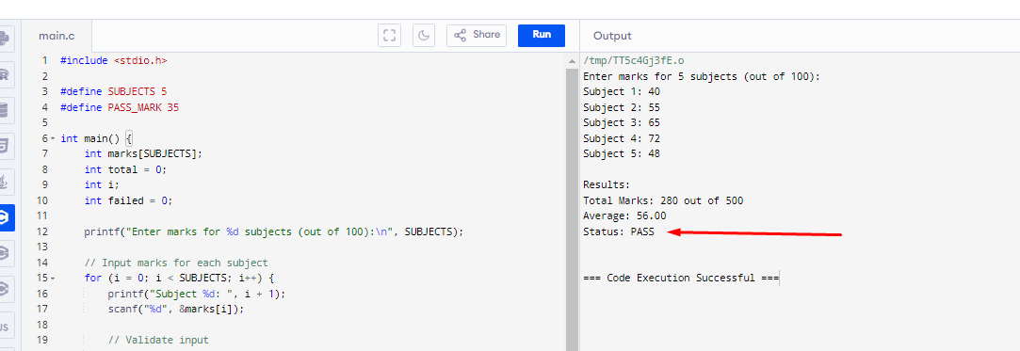The image size is (1020, 351).
Task: Click the '#define SUBJECTS 5' line
Action: click(x=114, y=91)
